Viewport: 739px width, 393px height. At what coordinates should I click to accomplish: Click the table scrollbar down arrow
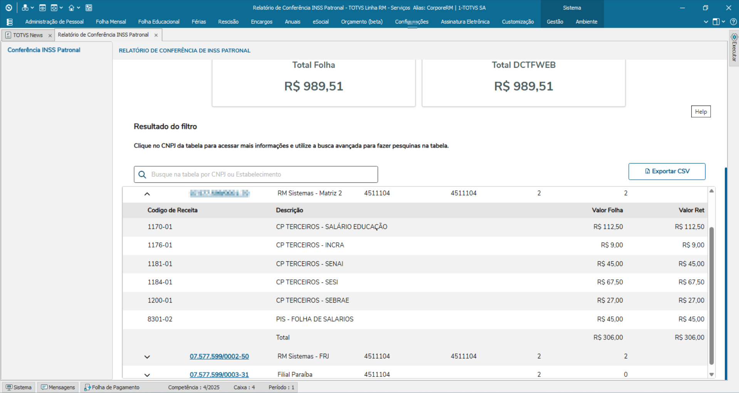click(x=712, y=375)
